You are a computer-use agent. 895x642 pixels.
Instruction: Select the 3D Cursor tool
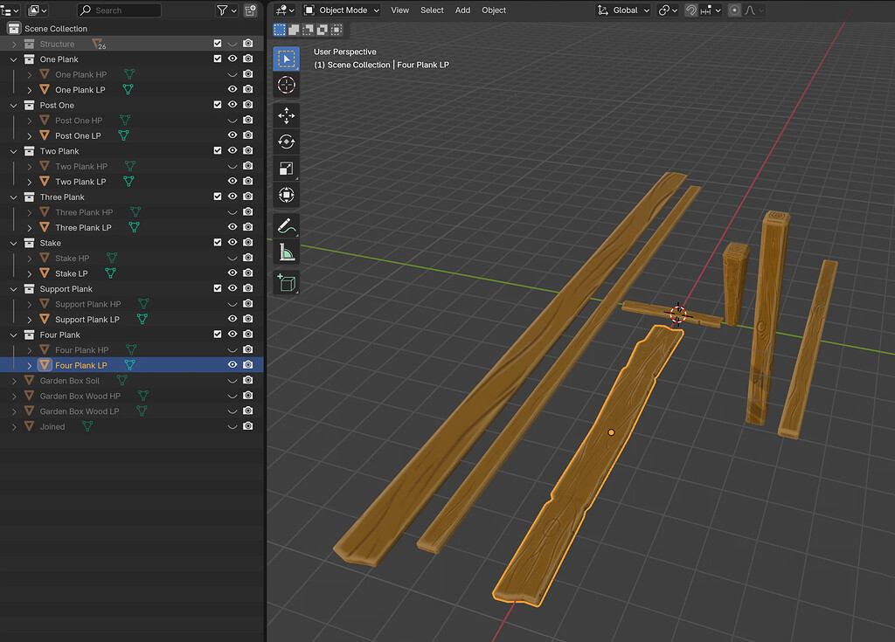286,85
